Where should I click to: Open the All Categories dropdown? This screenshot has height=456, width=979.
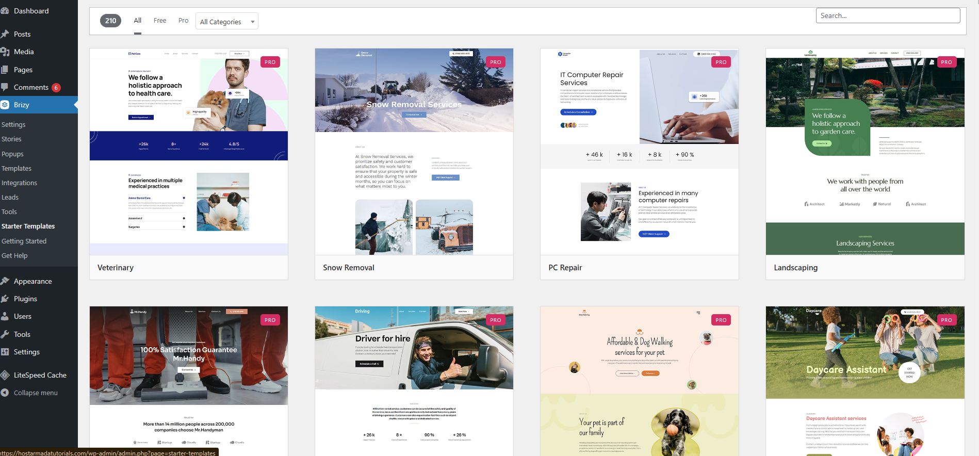coord(227,21)
